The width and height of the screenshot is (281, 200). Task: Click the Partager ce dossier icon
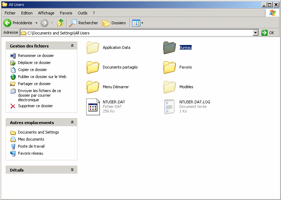[x=13, y=84]
